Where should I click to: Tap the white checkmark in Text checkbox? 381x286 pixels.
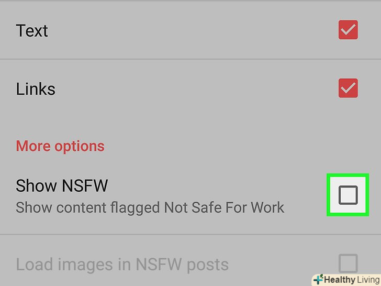click(348, 30)
